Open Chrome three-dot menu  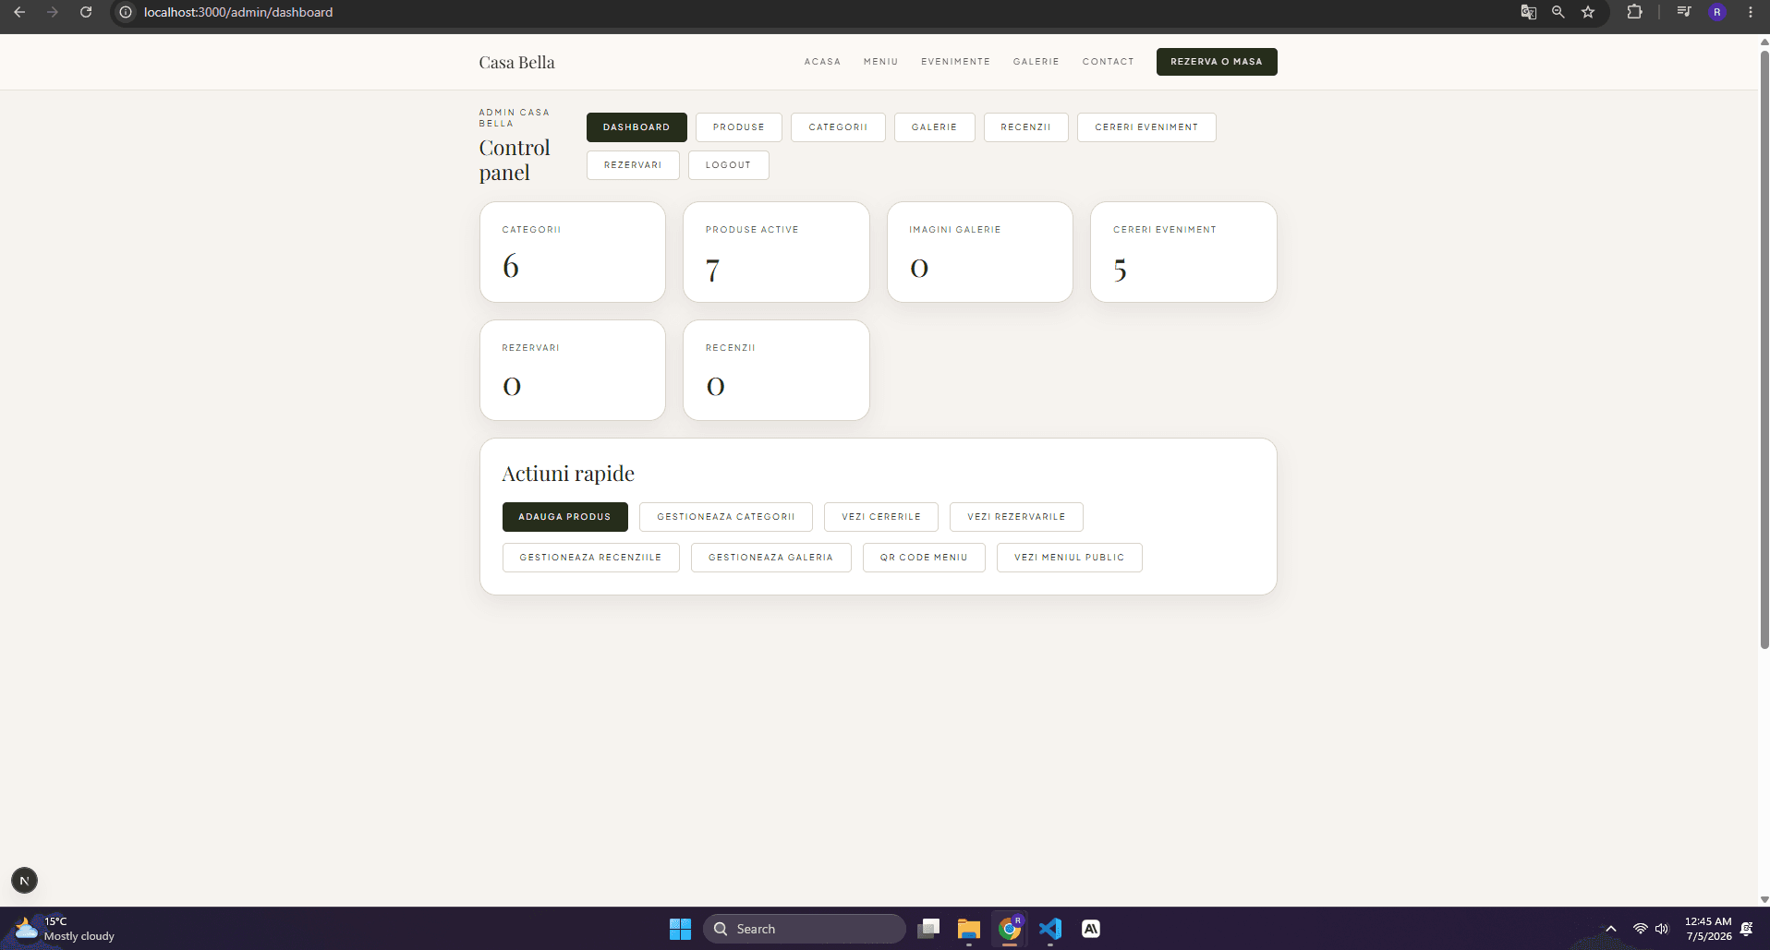point(1751,12)
